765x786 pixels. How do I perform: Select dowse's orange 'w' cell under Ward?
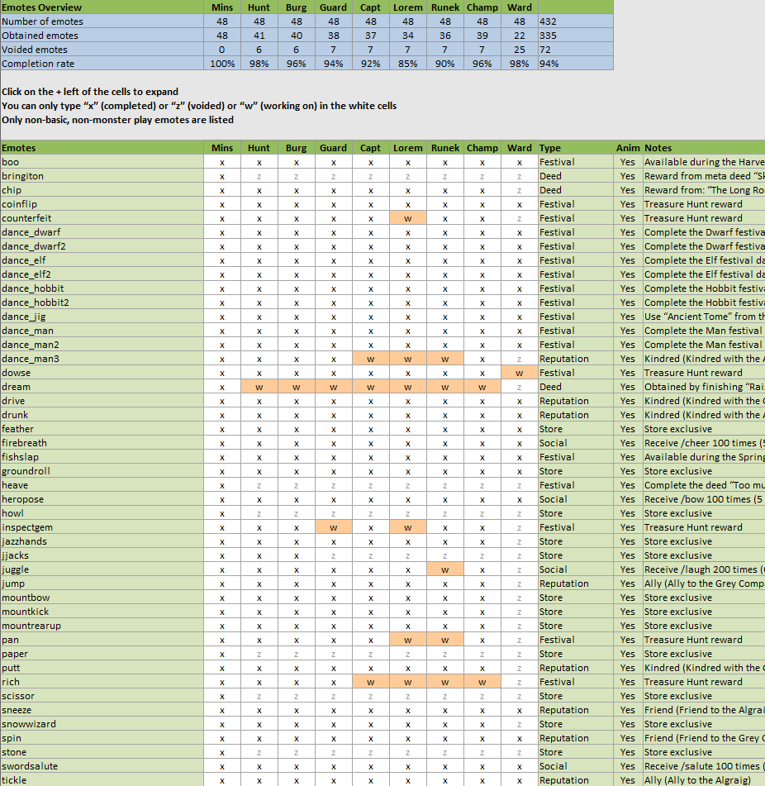[x=520, y=373]
